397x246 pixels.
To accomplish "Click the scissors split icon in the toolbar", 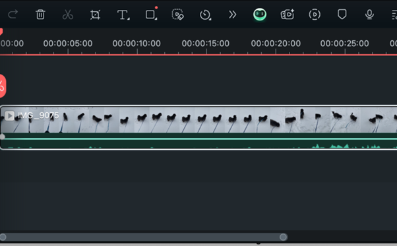I will click(68, 15).
